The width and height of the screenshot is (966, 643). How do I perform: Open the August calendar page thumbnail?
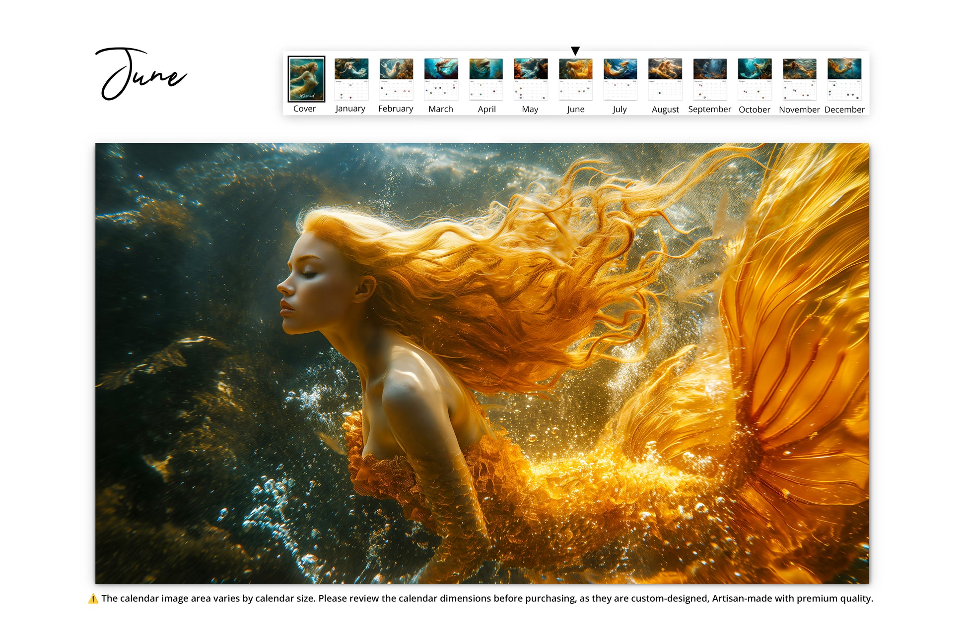click(665, 79)
